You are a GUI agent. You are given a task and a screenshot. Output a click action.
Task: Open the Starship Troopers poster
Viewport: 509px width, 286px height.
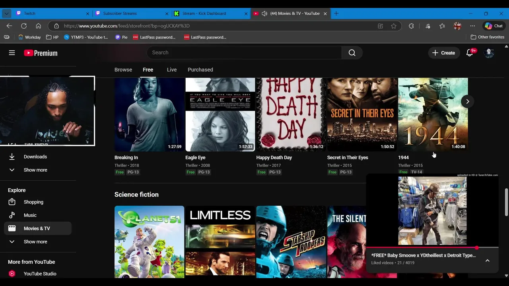click(291, 242)
